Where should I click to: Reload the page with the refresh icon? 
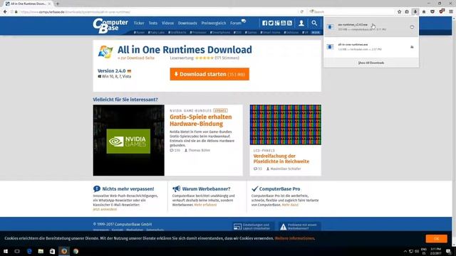[302, 11]
